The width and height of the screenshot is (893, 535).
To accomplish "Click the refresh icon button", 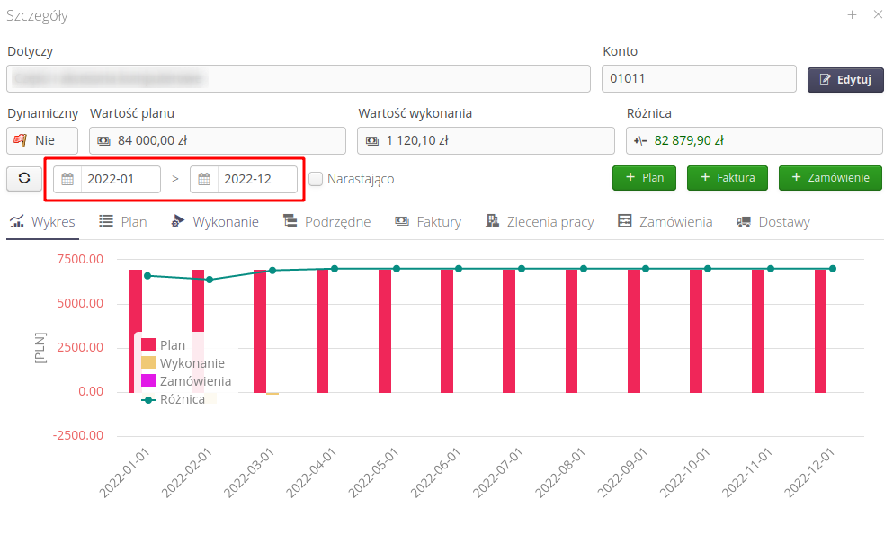I will [24, 178].
